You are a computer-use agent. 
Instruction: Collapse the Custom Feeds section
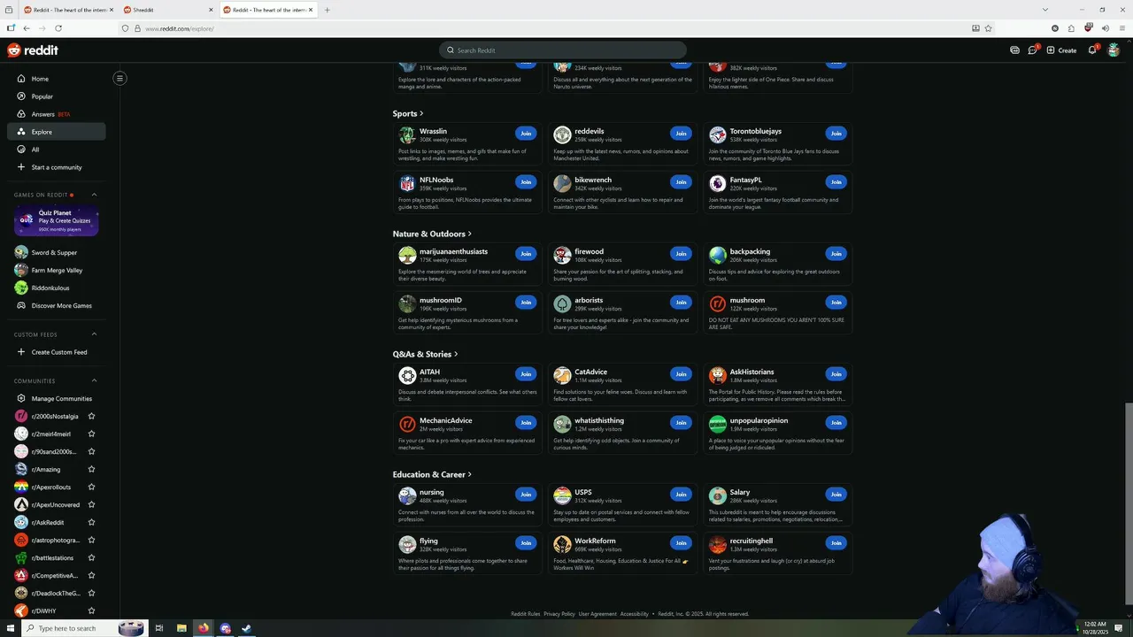pos(95,334)
